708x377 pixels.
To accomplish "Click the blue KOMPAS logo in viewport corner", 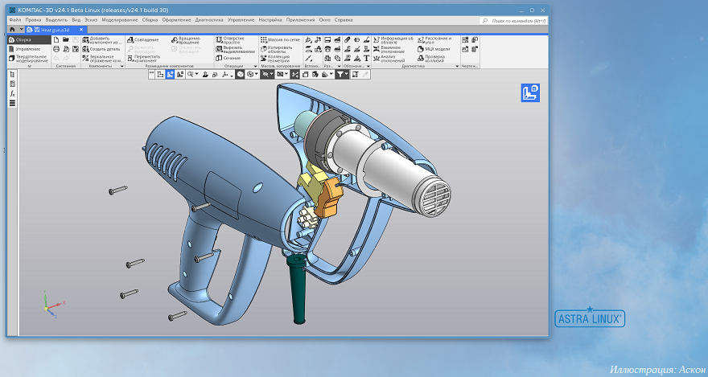I will coord(530,93).
